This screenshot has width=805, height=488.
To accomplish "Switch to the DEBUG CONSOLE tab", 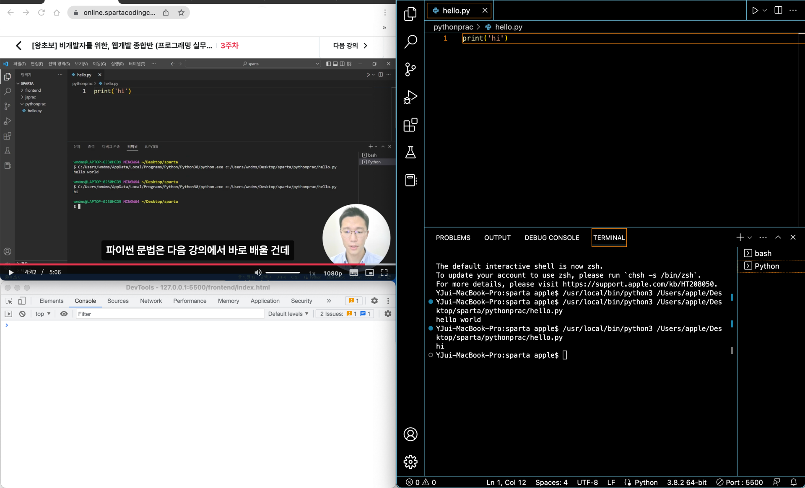I will click(552, 238).
